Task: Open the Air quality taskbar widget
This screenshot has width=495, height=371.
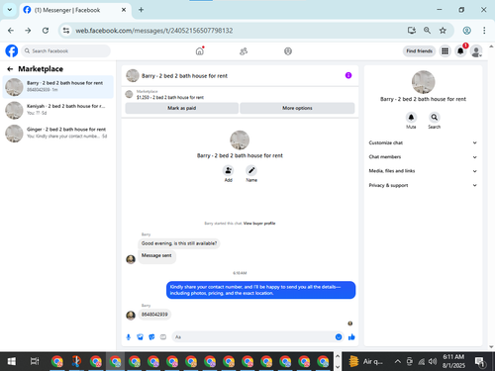Action: pos(365,361)
